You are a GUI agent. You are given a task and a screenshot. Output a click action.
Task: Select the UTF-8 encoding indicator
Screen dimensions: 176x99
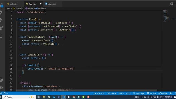pos(121,93)
